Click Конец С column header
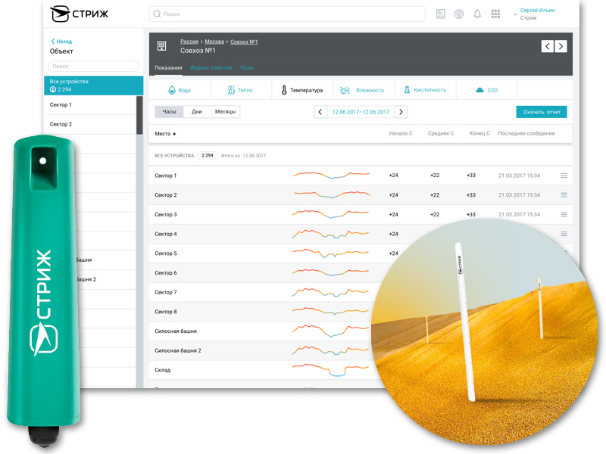The width and height of the screenshot is (606, 454). [x=479, y=133]
